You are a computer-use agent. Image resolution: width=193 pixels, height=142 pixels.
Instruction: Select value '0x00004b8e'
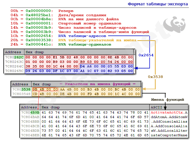38,19
